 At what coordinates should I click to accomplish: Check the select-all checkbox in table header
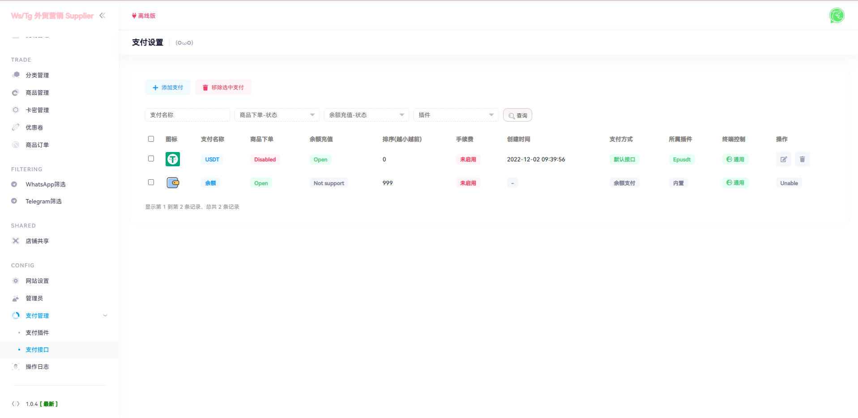(x=151, y=139)
